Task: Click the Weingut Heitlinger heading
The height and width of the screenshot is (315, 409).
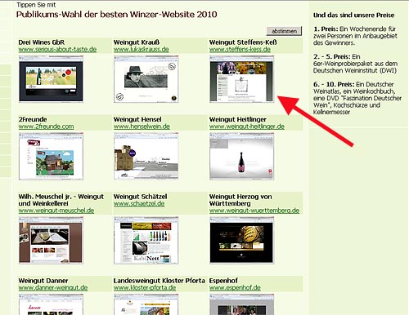Action: tap(238, 119)
